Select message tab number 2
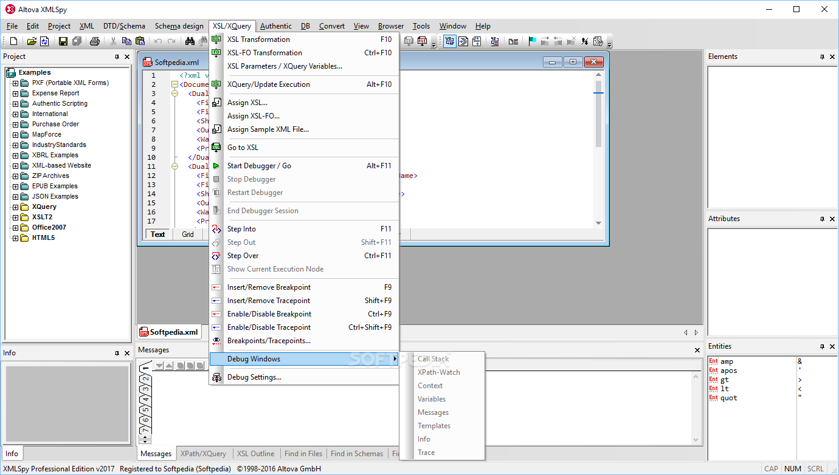The image size is (839, 475). [x=145, y=380]
